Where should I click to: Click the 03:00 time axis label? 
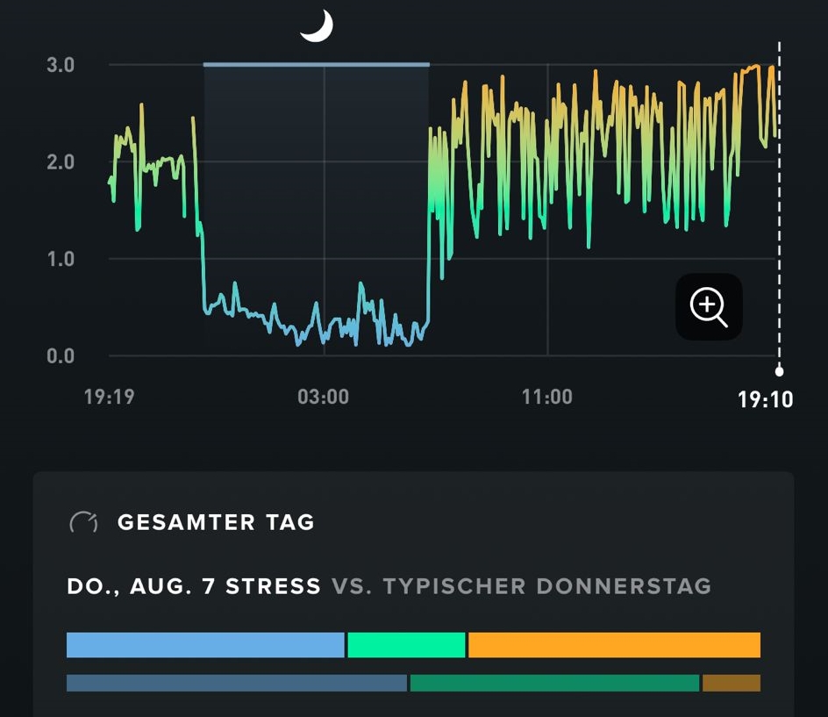coord(323,398)
